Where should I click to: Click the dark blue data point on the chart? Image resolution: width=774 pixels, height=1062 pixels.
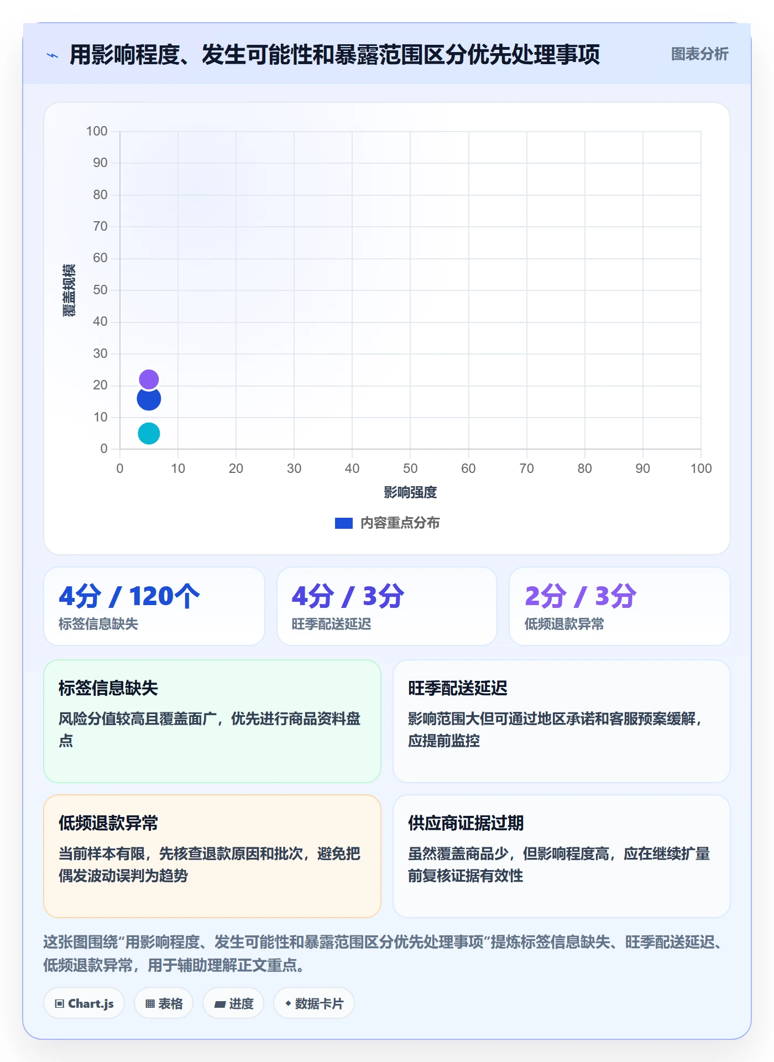[x=149, y=399]
